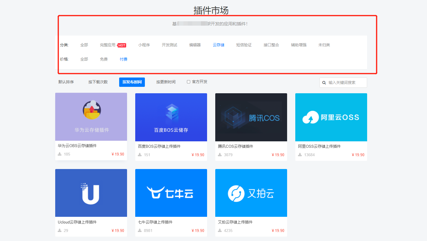The height and width of the screenshot is (241, 427).
Task: Filter plugins by 小程序 category
Action: click(144, 45)
